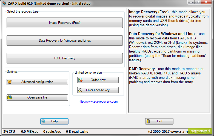Click the chip icon on Advanced configuration
The height and width of the screenshot is (136, 214).
(x=9, y=82)
